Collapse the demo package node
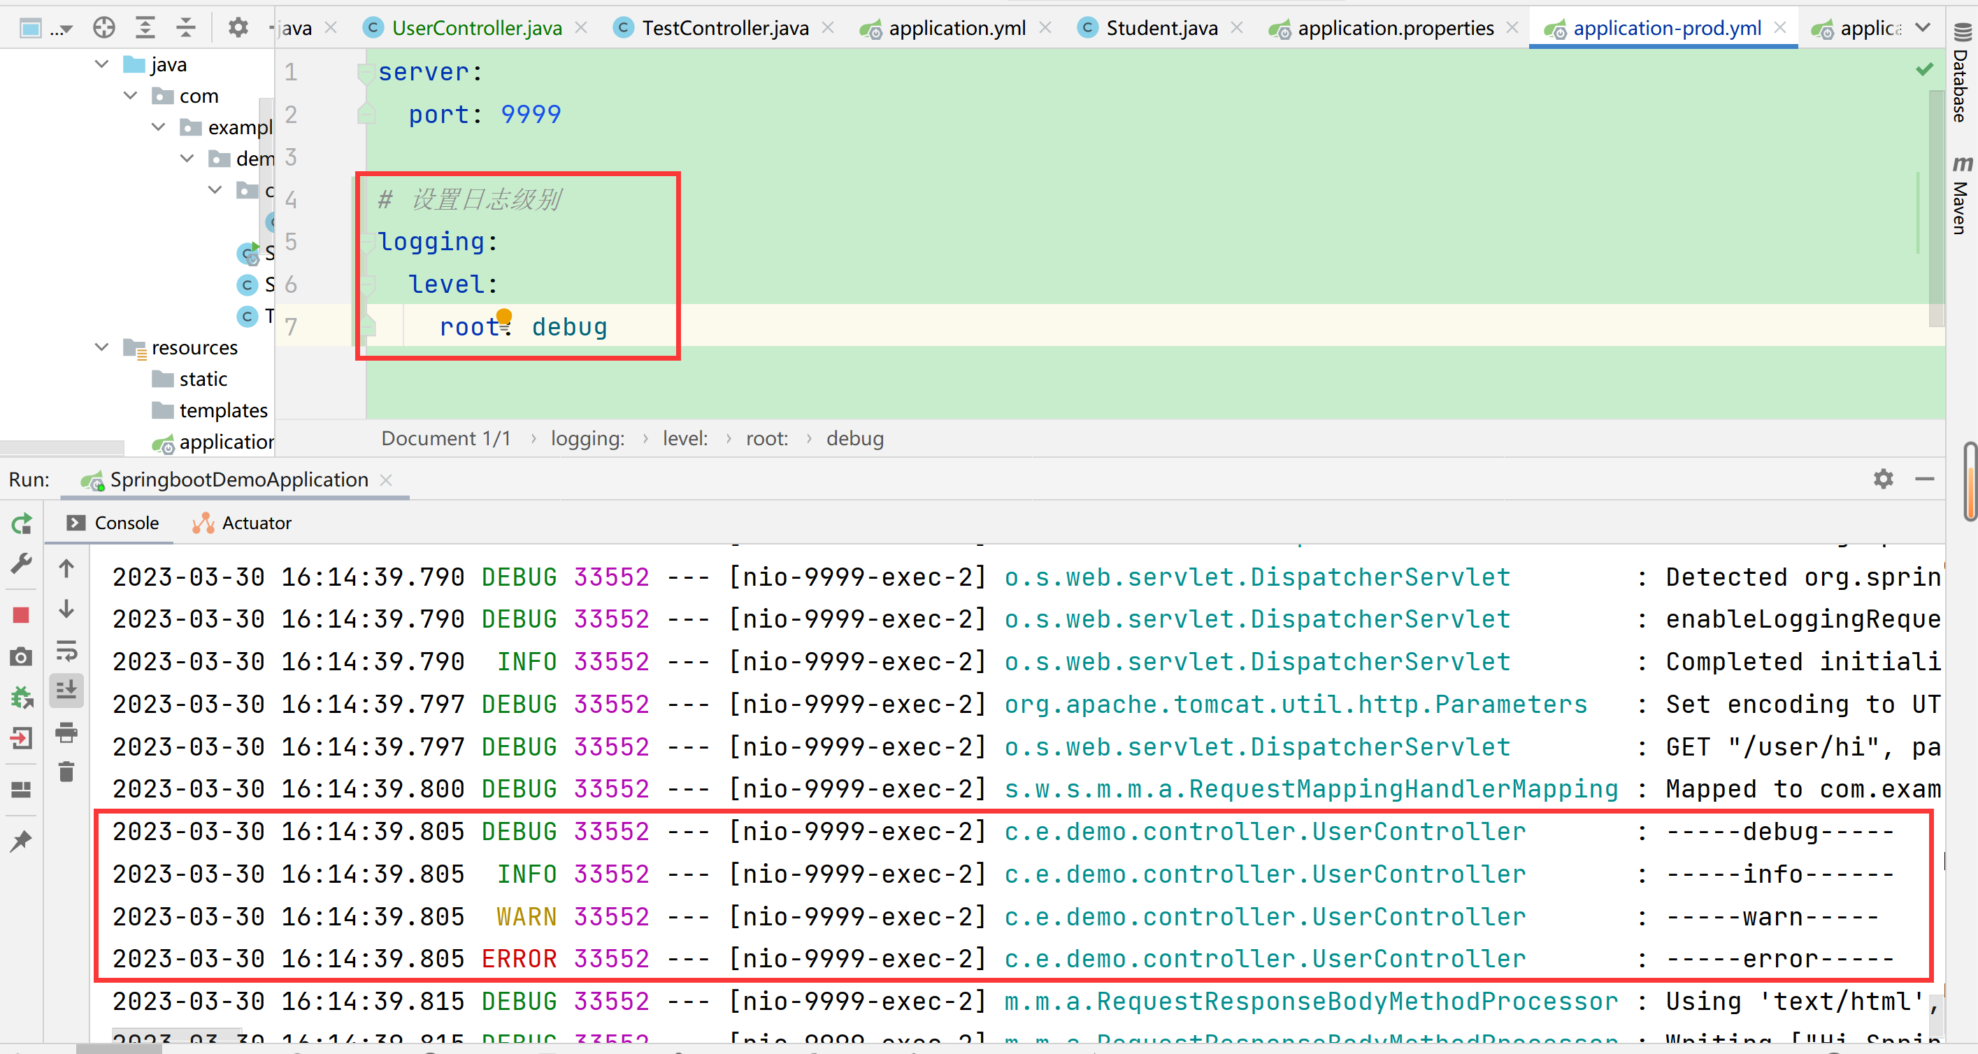This screenshot has height=1054, width=1978. pos(187,158)
